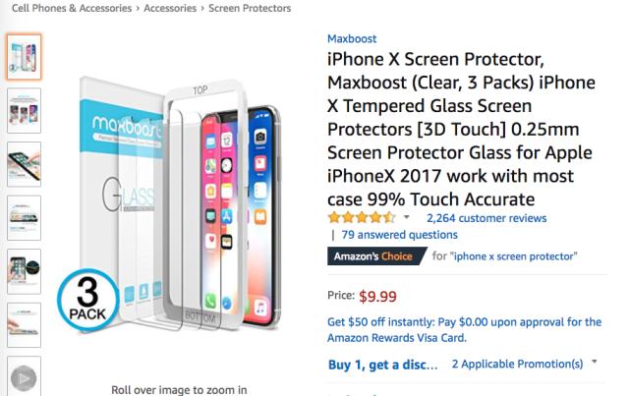Click the star rating icons
Screen dimensions: 629x396
[362, 218]
